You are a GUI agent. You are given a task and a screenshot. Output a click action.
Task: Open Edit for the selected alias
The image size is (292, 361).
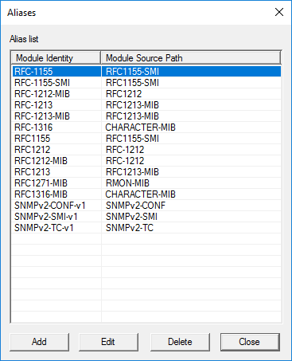pyautogui.click(x=108, y=342)
